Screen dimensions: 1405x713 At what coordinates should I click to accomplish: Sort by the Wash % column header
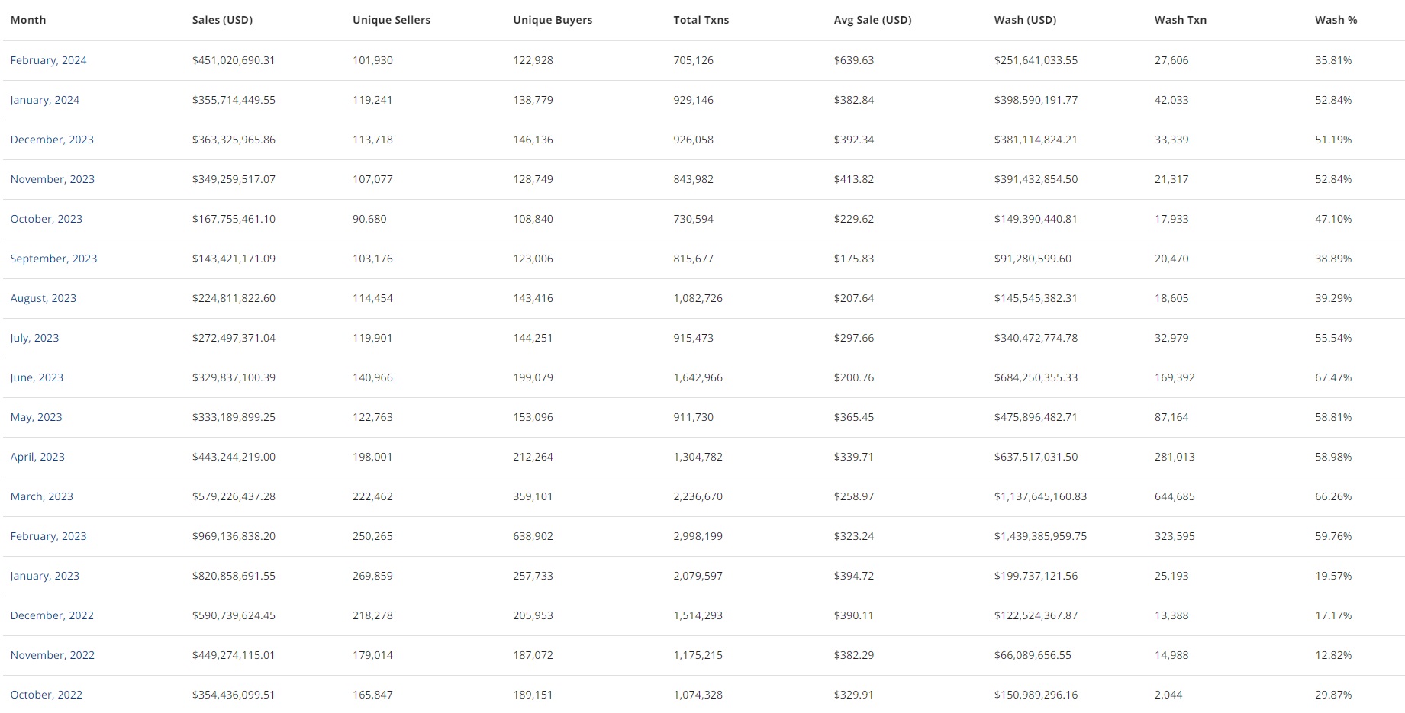tap(1336, 20)
